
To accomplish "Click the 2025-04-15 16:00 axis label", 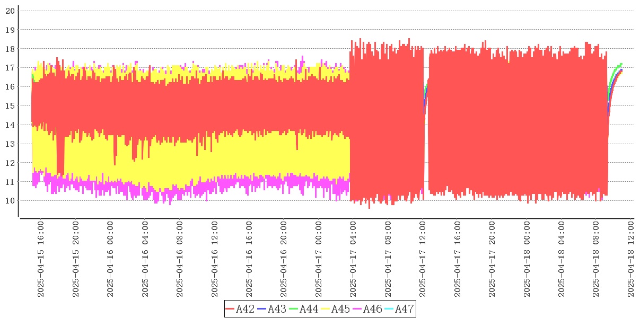I will coord(40,260).
